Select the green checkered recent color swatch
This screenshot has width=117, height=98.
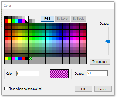click(x=30, y=59)
